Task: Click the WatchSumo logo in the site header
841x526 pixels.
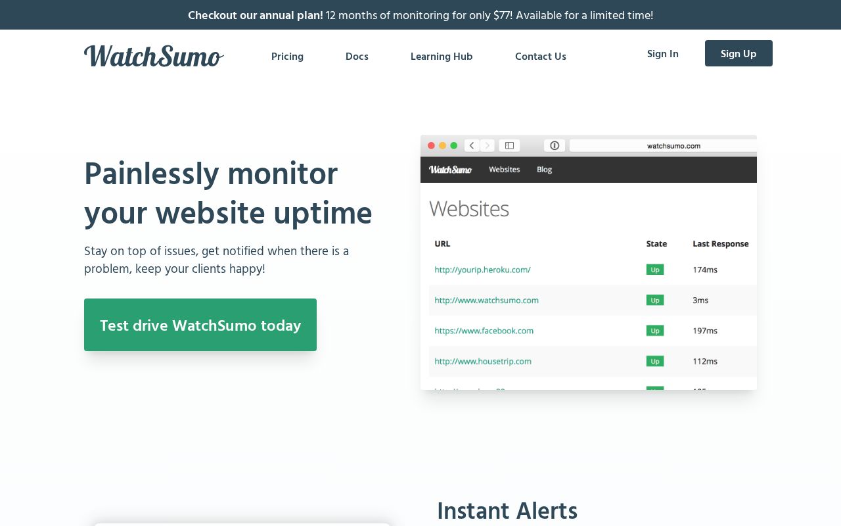Action: pos(154,56)
